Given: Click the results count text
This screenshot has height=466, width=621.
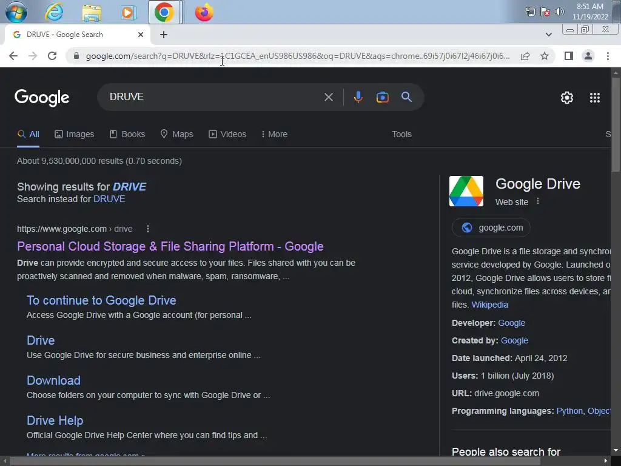Looking at the screenshot, I should click(x=99, y=161).
